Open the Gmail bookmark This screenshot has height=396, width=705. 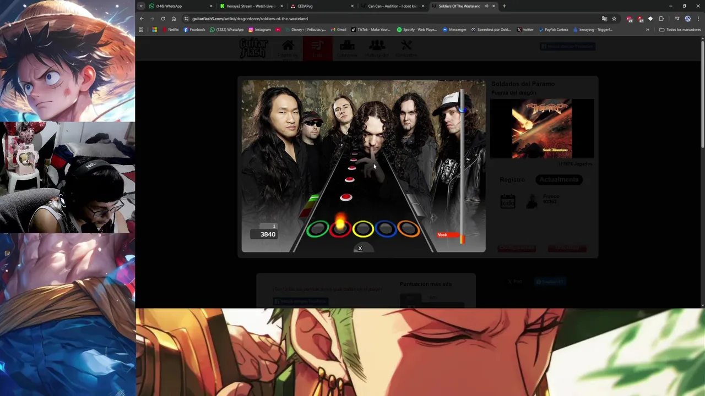[x=339, y=30]
